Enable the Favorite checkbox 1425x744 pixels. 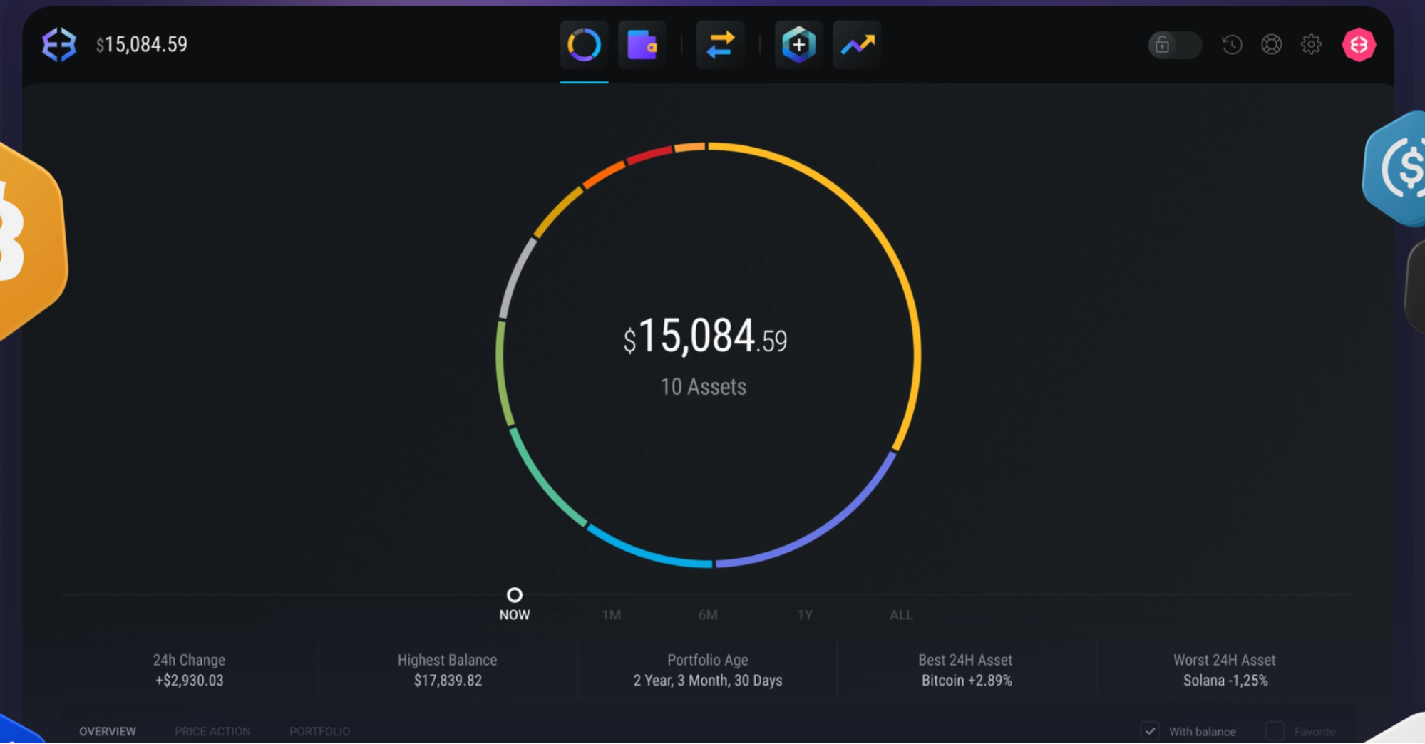[1275, 731]
